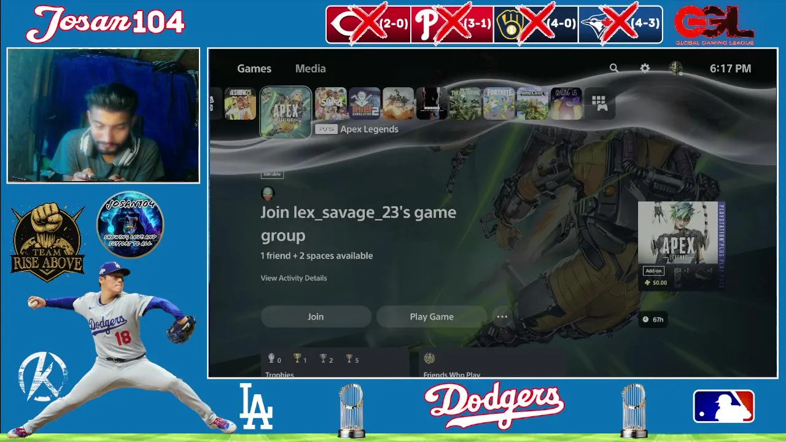Open the Apex Legends add-on pack card
This screenshot has height=442, width=786.
(682, 246)
